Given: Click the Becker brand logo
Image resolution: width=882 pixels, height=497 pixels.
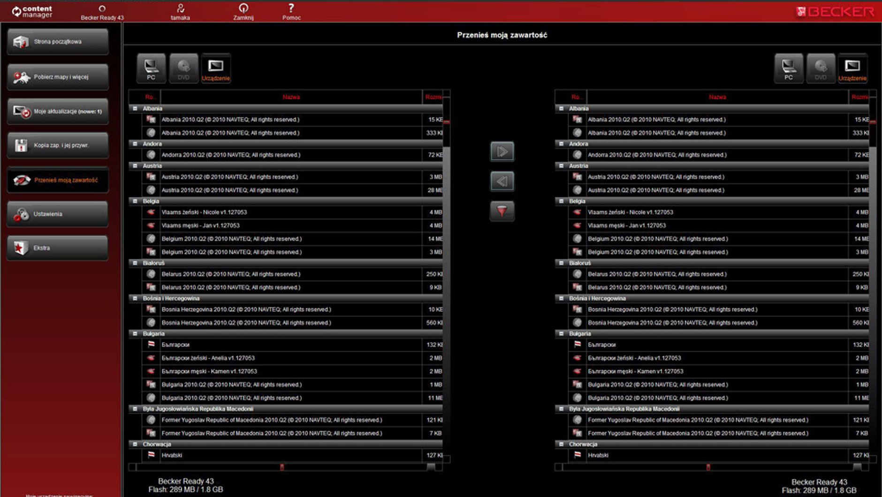Looking at the screenshot, I should click(835, 12).
